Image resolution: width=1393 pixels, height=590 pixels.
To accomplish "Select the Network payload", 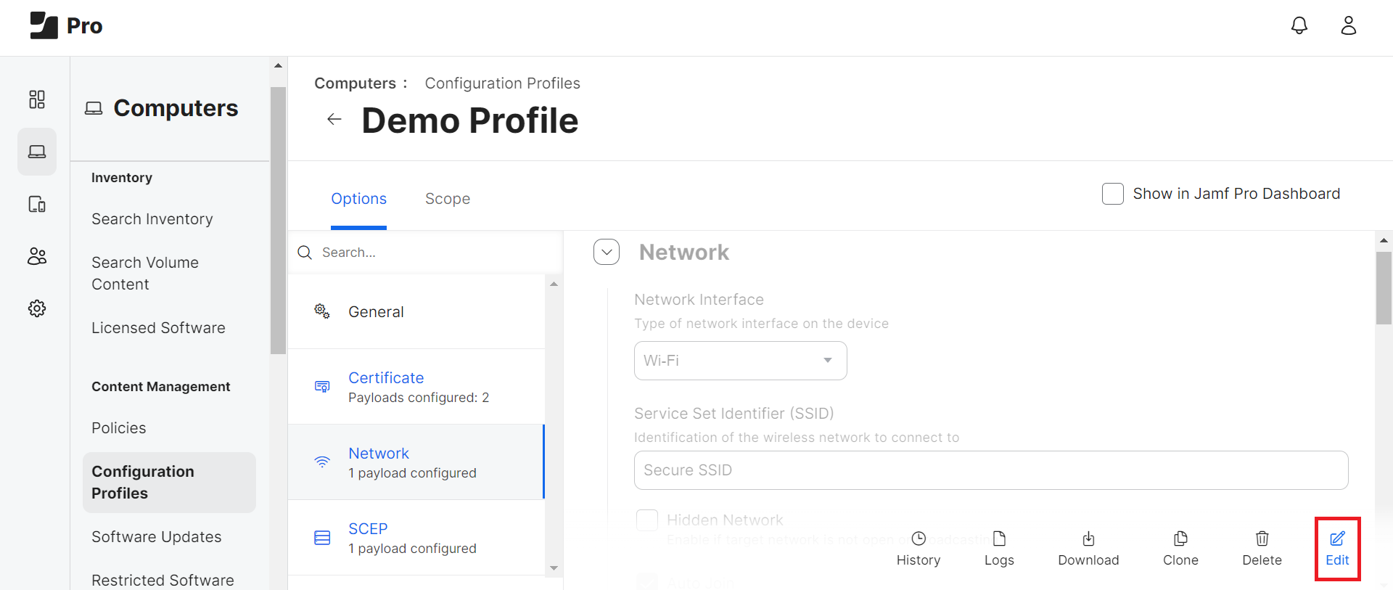I will point(416,462).
